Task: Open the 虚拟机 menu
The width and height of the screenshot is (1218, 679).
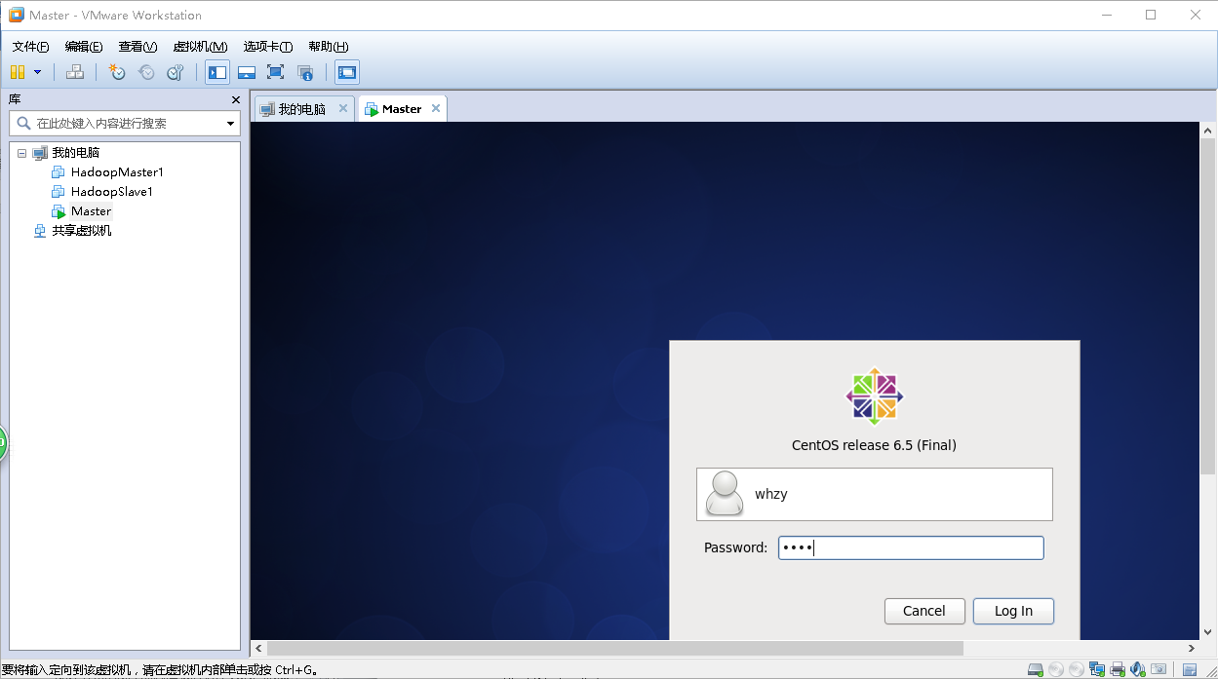Action: 200,47
